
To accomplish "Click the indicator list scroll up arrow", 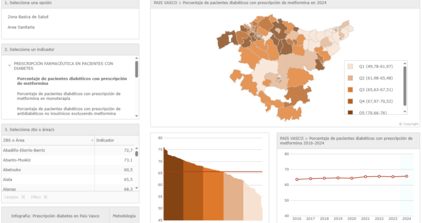I will tap(137, 58).
